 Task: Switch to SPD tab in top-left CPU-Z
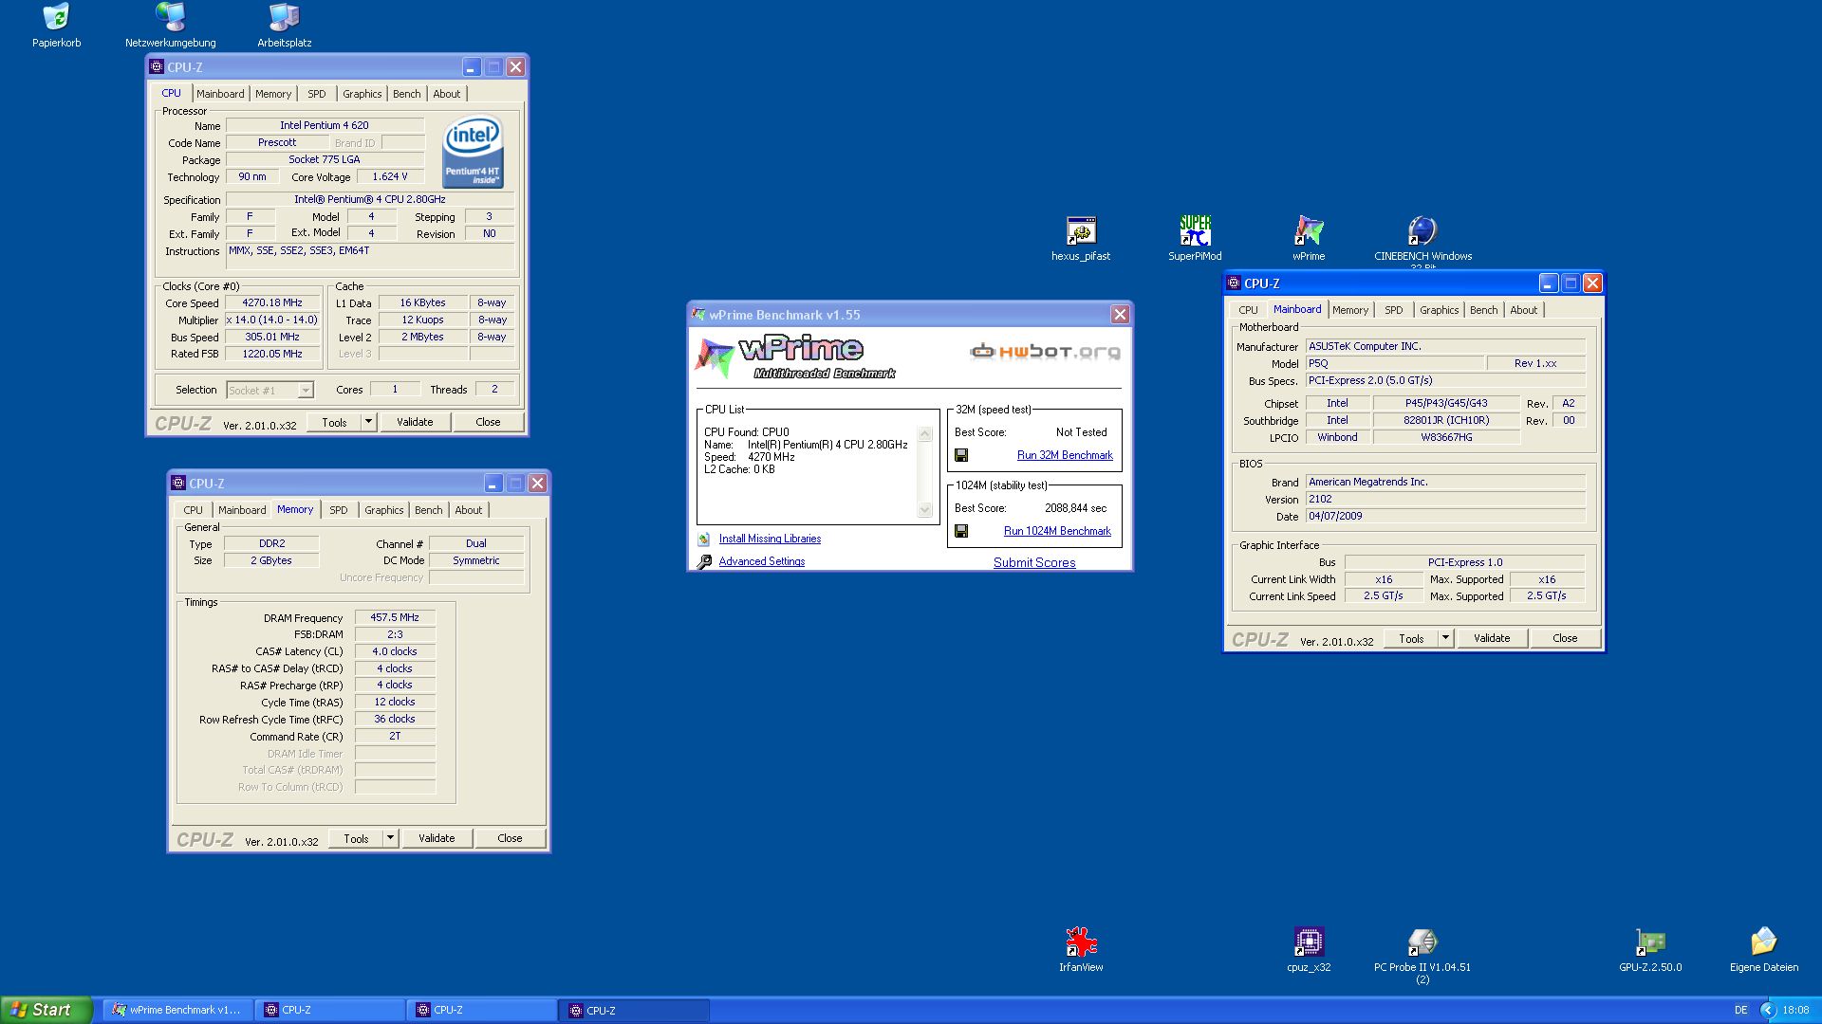point(317,94)
